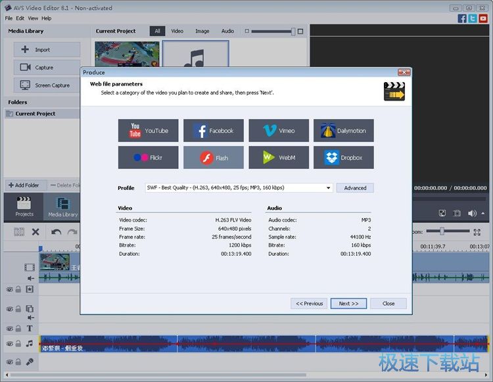Click the Capture video button

point(47,67)
